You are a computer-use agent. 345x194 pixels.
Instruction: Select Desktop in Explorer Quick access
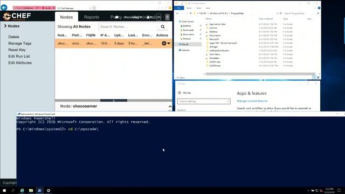coord(185,26)
